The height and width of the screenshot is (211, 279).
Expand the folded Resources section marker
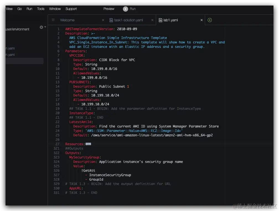[88, 144]
